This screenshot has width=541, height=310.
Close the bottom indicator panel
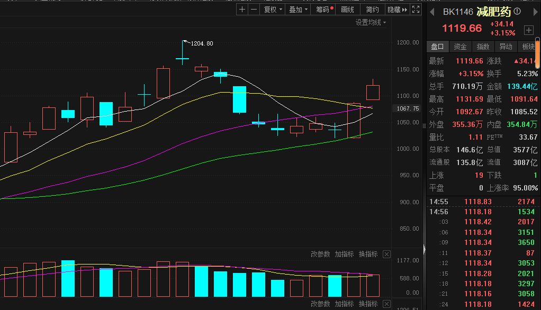(x=386, y=304)
